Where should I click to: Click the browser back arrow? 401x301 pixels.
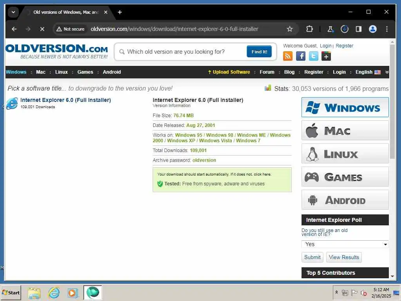pos(14,29)
